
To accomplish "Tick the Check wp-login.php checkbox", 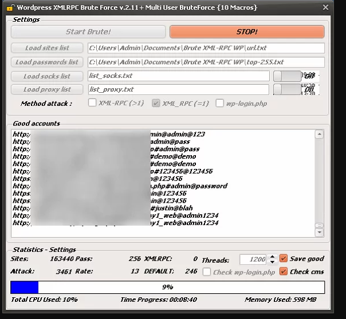I will pos(207,272).
